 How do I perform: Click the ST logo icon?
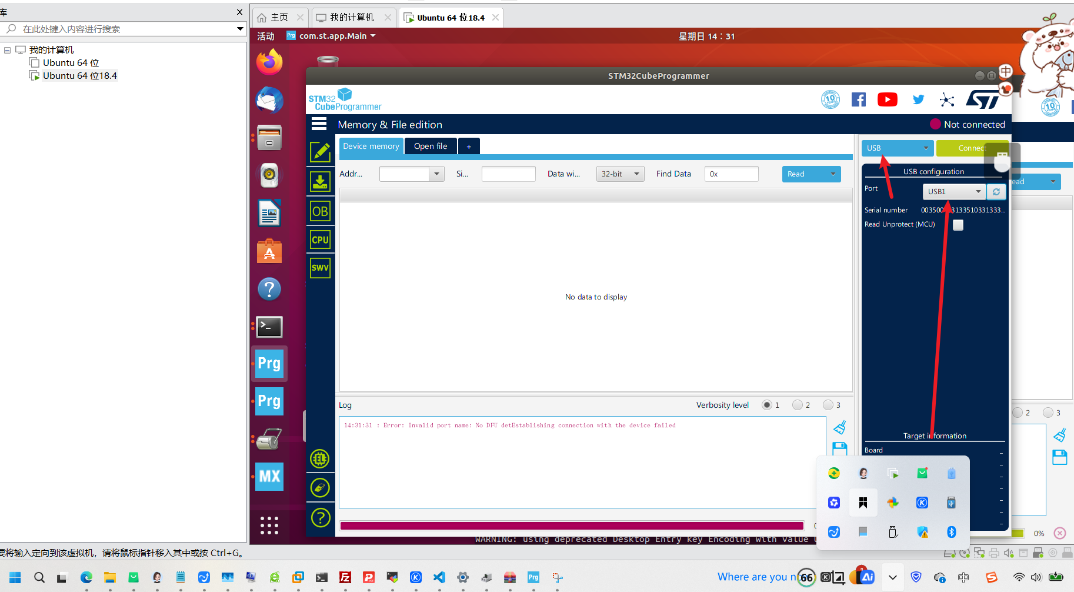[x=983, y=99]
